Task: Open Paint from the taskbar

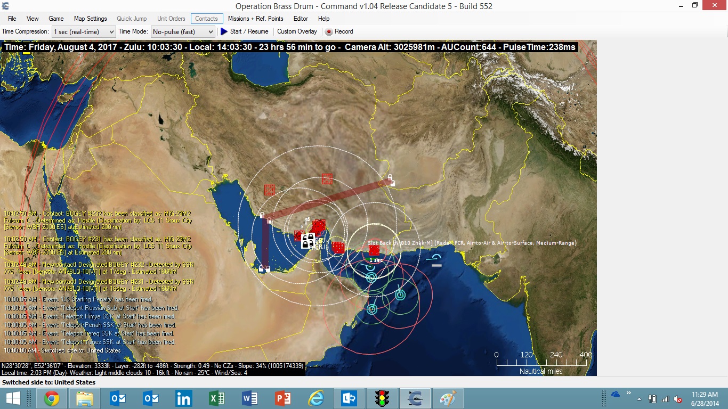Action: tap(448, 398)
